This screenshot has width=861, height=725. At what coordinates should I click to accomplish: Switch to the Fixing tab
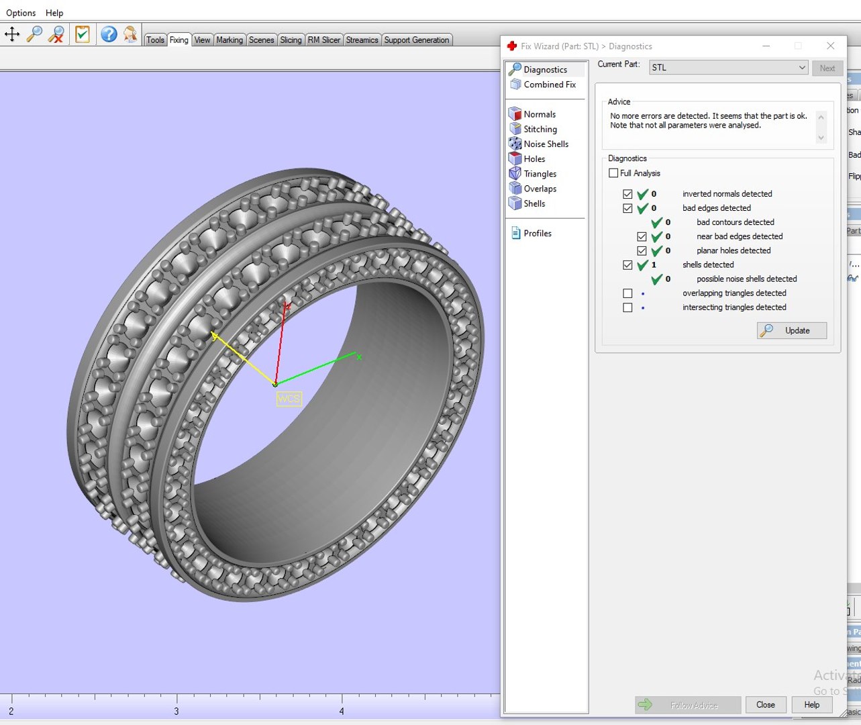(x=179, y=40)
